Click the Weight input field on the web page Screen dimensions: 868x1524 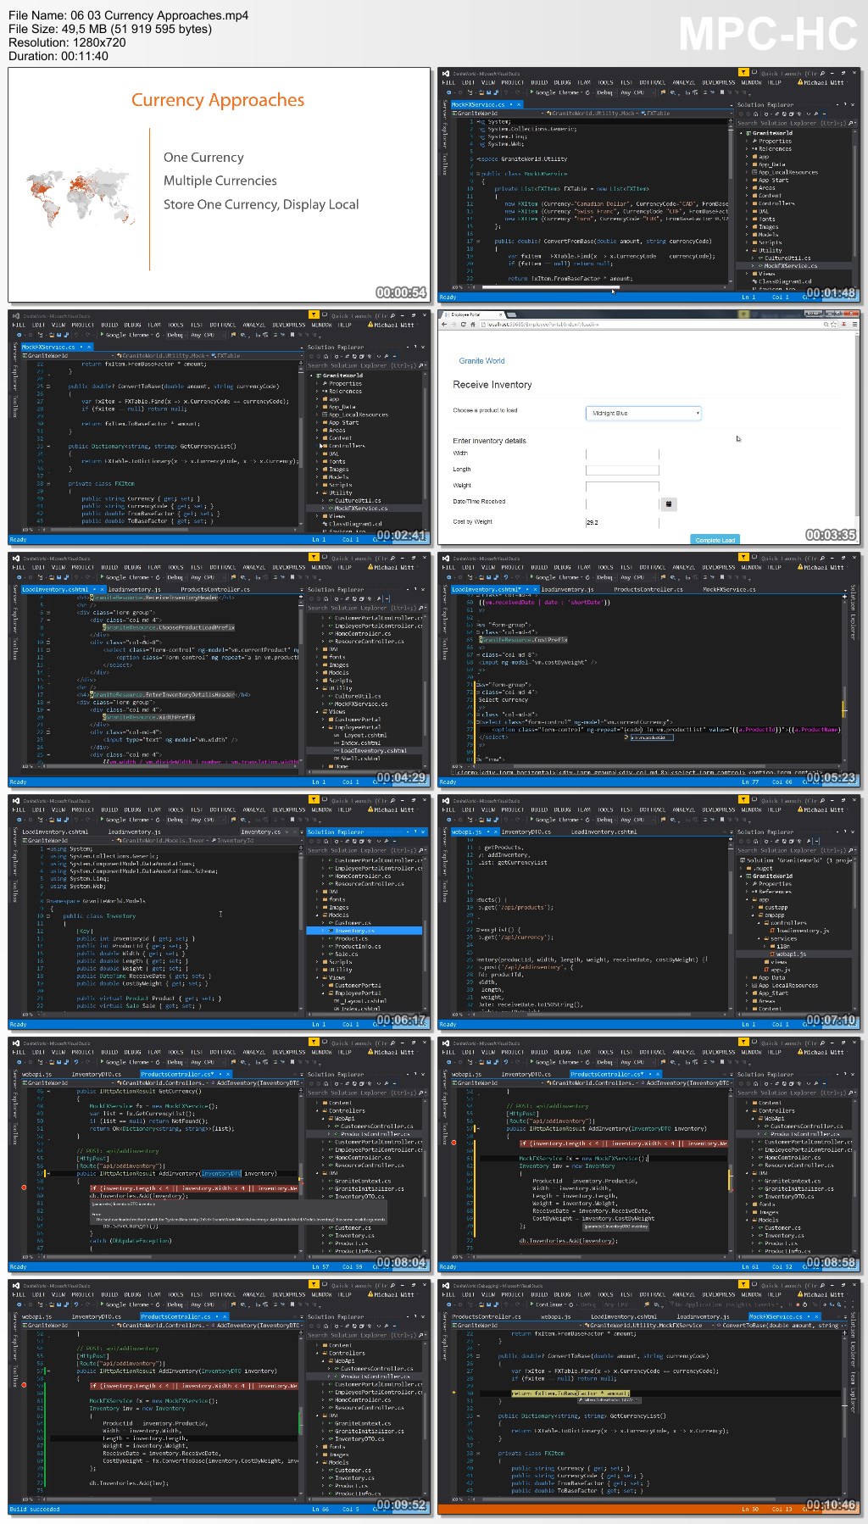[622, 486]
